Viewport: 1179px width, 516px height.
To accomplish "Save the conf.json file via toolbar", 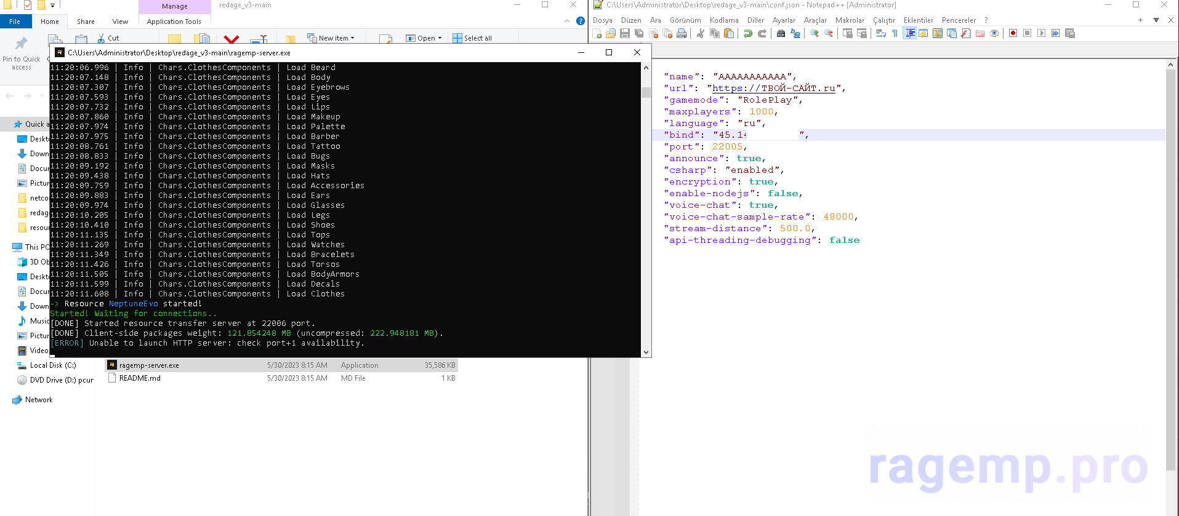I will (x=625, y=34).
